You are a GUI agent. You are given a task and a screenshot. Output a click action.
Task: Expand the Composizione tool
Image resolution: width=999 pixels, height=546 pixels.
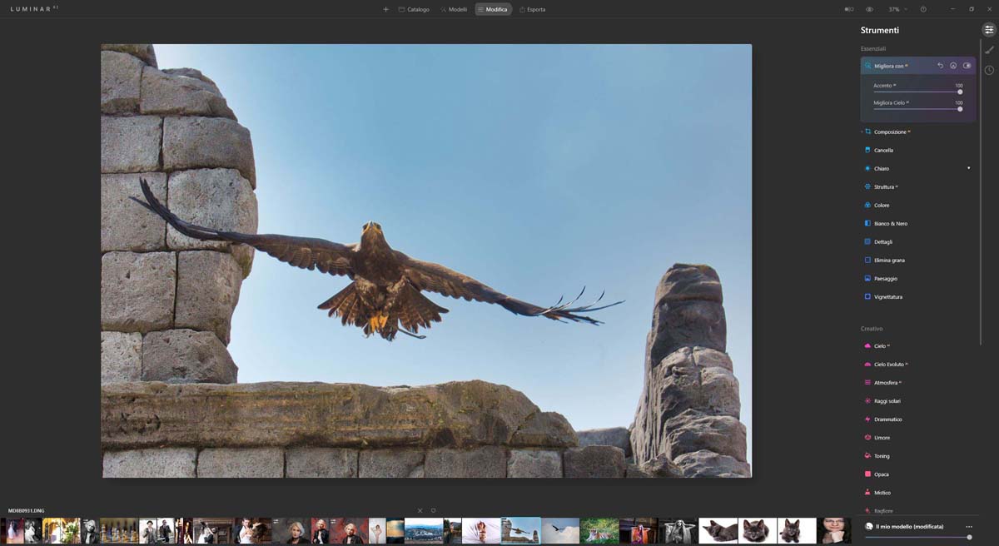tap(891, 132)
